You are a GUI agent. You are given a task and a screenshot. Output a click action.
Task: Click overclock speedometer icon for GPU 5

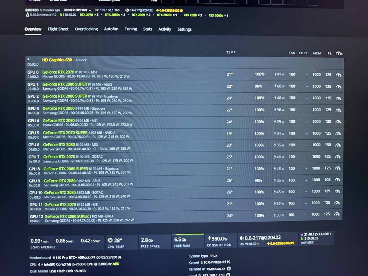coord(338,133)
